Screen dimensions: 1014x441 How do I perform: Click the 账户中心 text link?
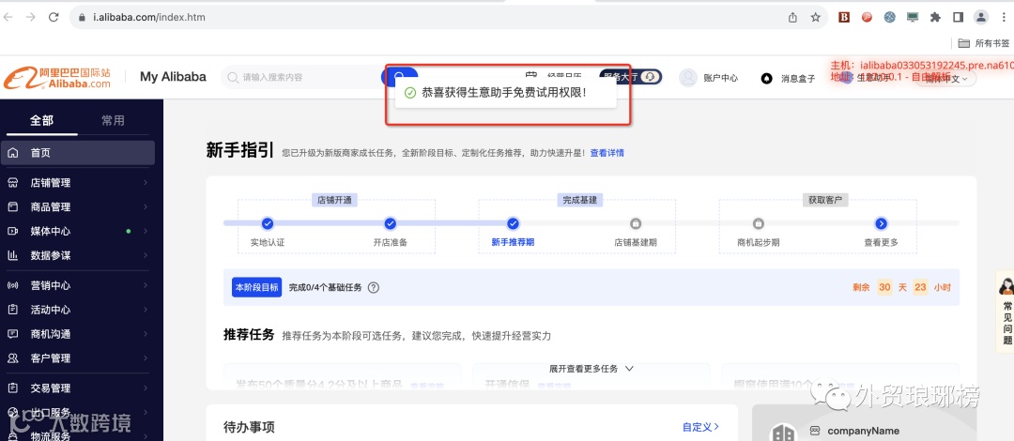720,78
